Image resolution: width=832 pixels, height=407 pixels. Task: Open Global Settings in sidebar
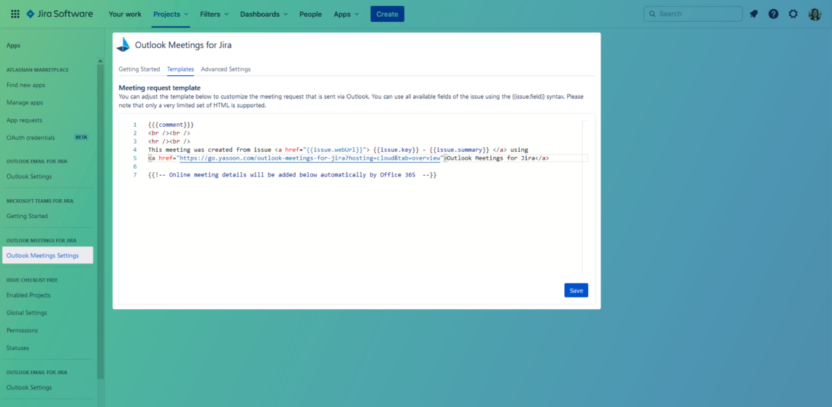point(26,313)
